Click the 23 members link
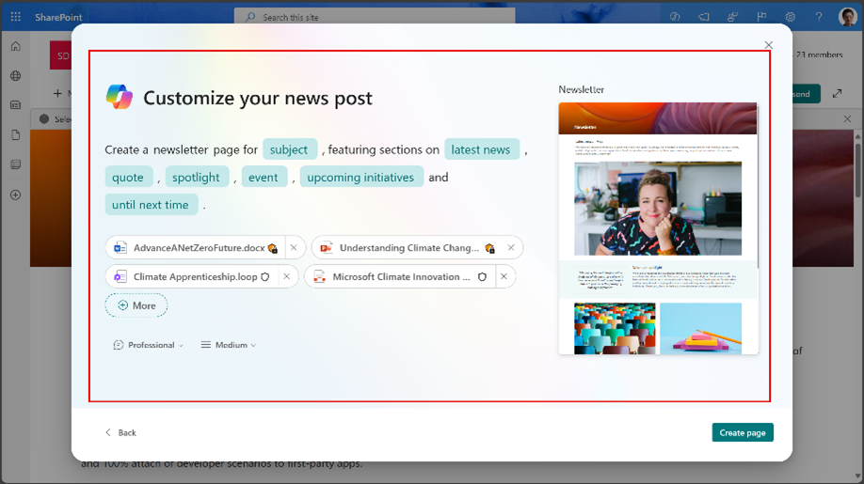 pyautogui.click(x=820, y=55)
